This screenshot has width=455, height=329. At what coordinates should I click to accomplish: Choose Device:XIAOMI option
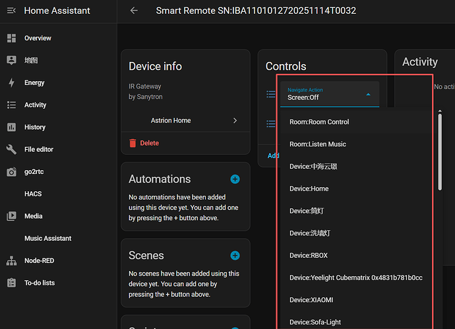pyautogui.click(x=356, y=300)
